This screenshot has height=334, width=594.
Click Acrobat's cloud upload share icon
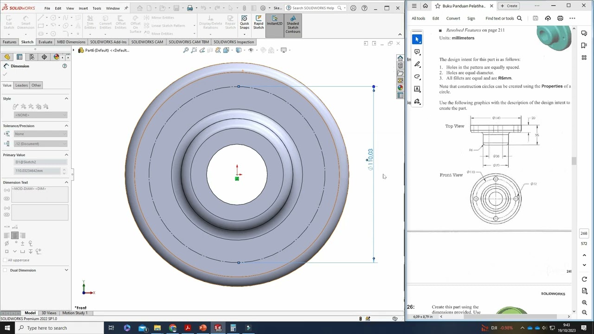548,18
